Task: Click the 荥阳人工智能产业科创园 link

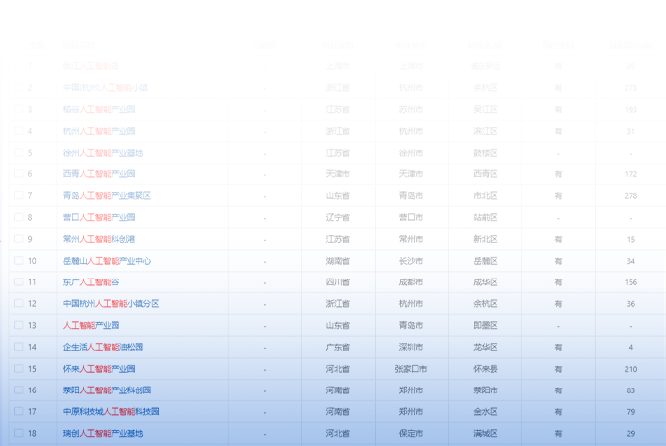Action: coord(107,390)
